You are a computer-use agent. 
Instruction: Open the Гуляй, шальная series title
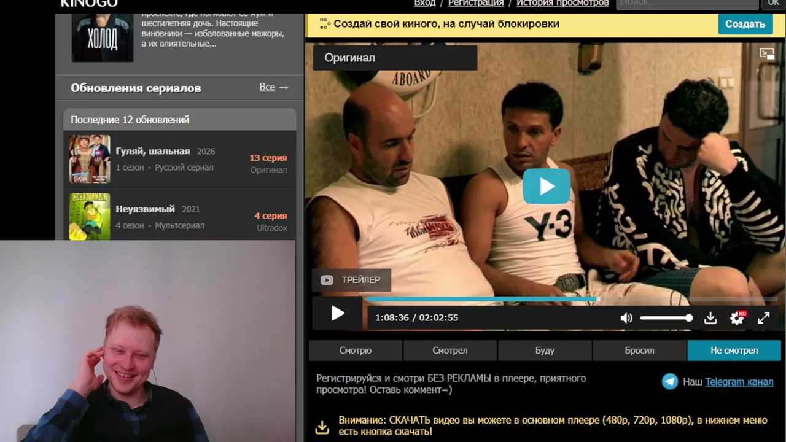pos(153,151)
